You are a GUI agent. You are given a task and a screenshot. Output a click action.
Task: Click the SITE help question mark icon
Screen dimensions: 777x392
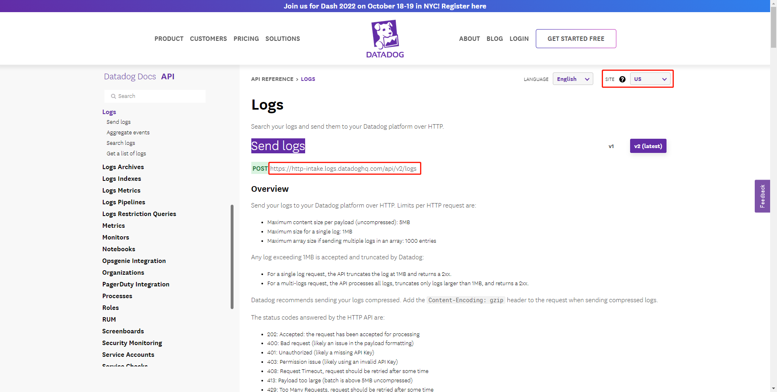tap(622, 79)
